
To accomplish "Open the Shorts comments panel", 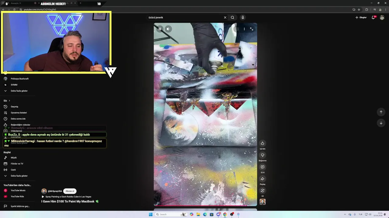I will point(263,167).
